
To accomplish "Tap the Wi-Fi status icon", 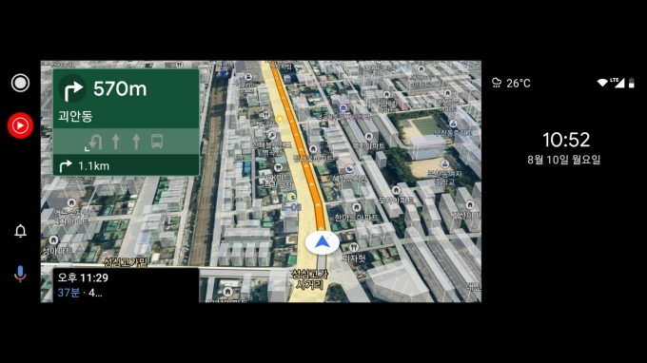I will (603, 83).
